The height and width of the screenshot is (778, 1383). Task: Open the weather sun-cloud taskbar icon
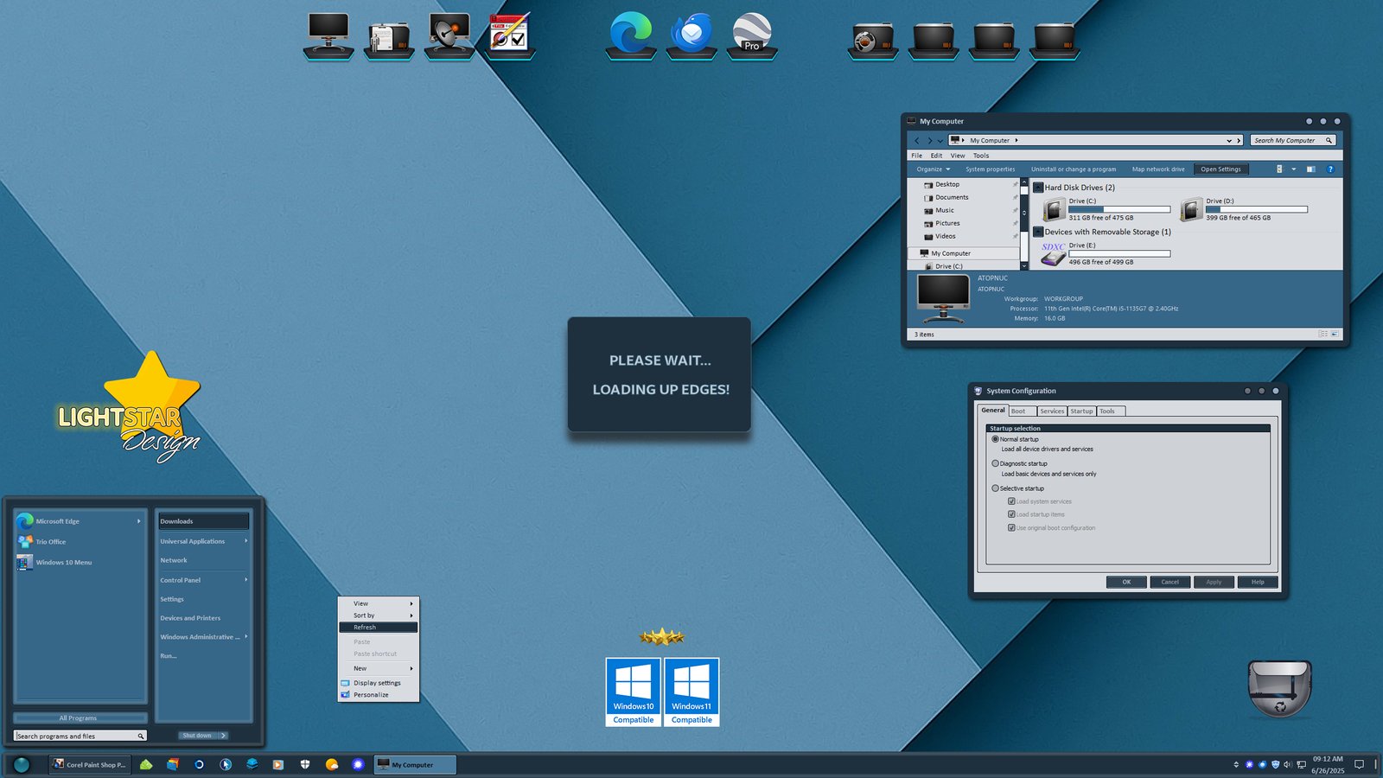pyautogui.click(x=332, y=764)
